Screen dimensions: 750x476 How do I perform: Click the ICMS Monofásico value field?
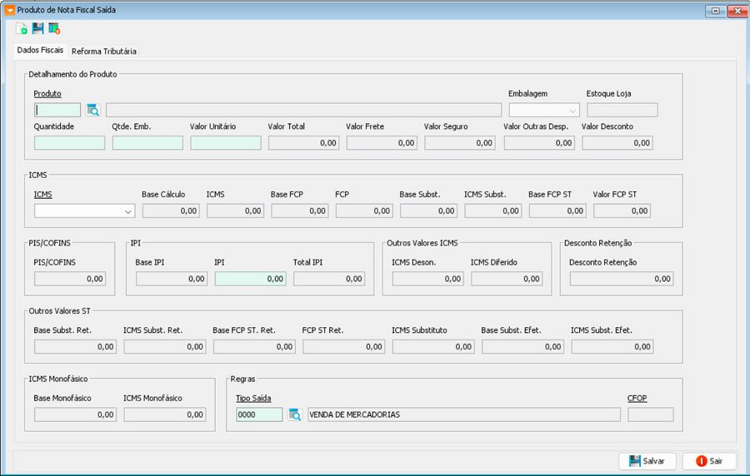tap(165, 414)
